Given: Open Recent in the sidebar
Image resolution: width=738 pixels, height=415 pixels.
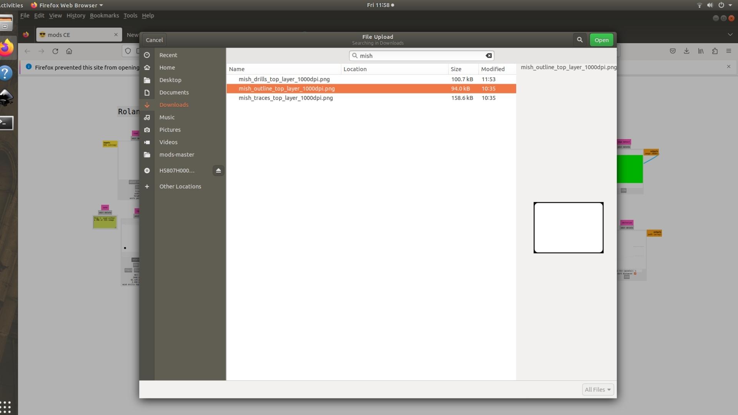Looking at the screenshot, I should point(168,55).
